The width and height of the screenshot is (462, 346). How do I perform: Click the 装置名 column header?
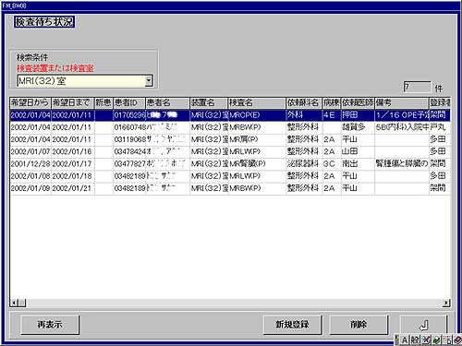tap(209, 102)
